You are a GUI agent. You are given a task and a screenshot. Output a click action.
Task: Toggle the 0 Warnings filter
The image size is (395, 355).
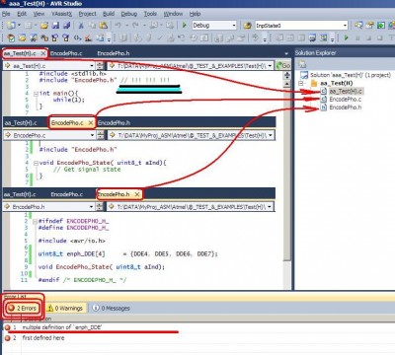(x=65, y=308)
